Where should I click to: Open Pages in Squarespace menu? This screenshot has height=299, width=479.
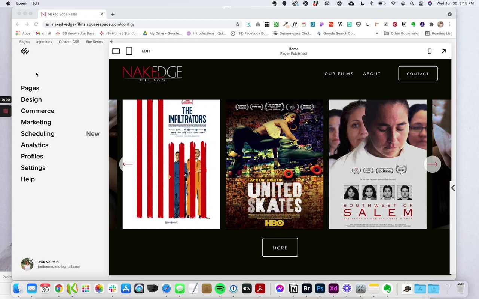click(x=30, y=88)
